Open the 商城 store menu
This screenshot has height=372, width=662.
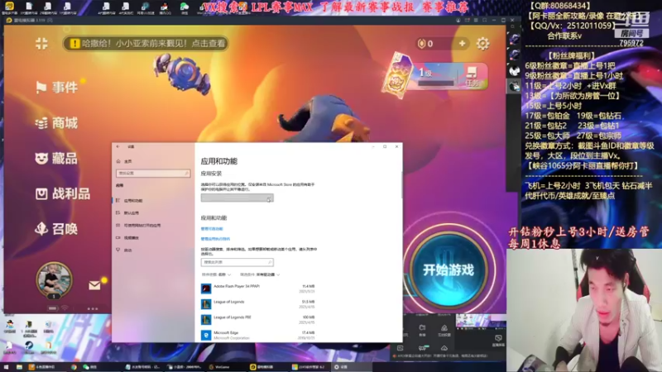[x=57, y=122]
